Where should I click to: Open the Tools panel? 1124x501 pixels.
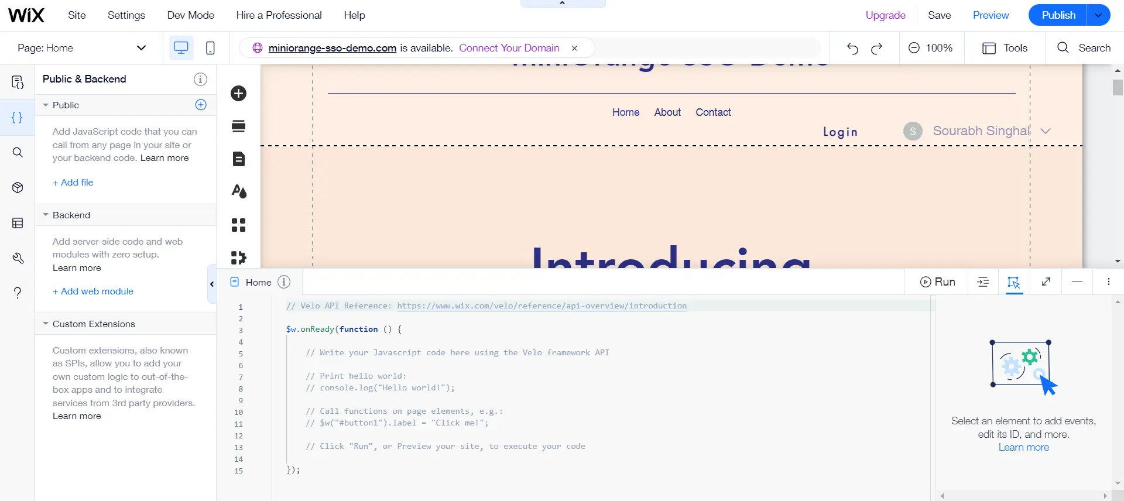tap(1005, 48)
